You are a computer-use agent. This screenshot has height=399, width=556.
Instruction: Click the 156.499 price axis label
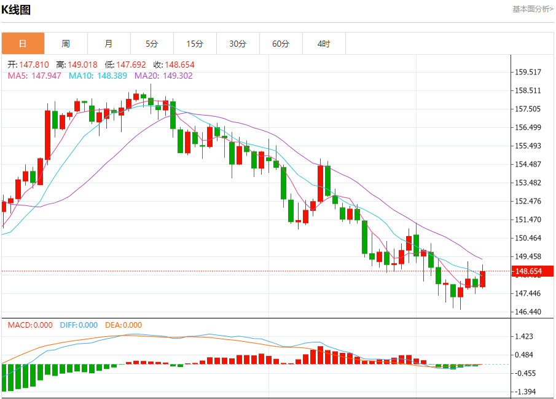pos(528,127)
